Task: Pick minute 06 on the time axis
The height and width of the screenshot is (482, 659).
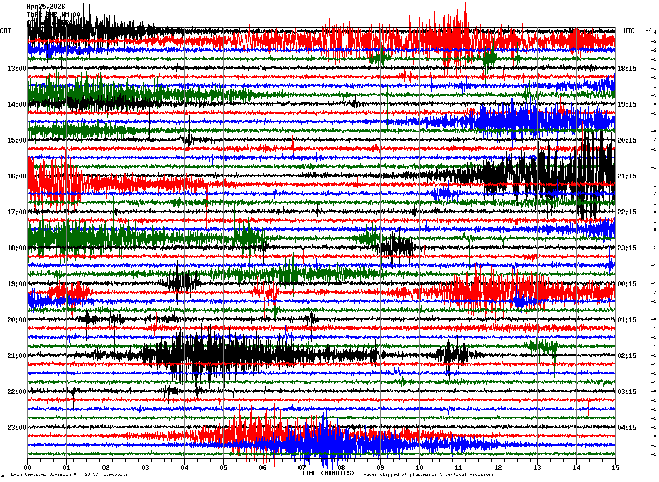Action: coord(263,467)
